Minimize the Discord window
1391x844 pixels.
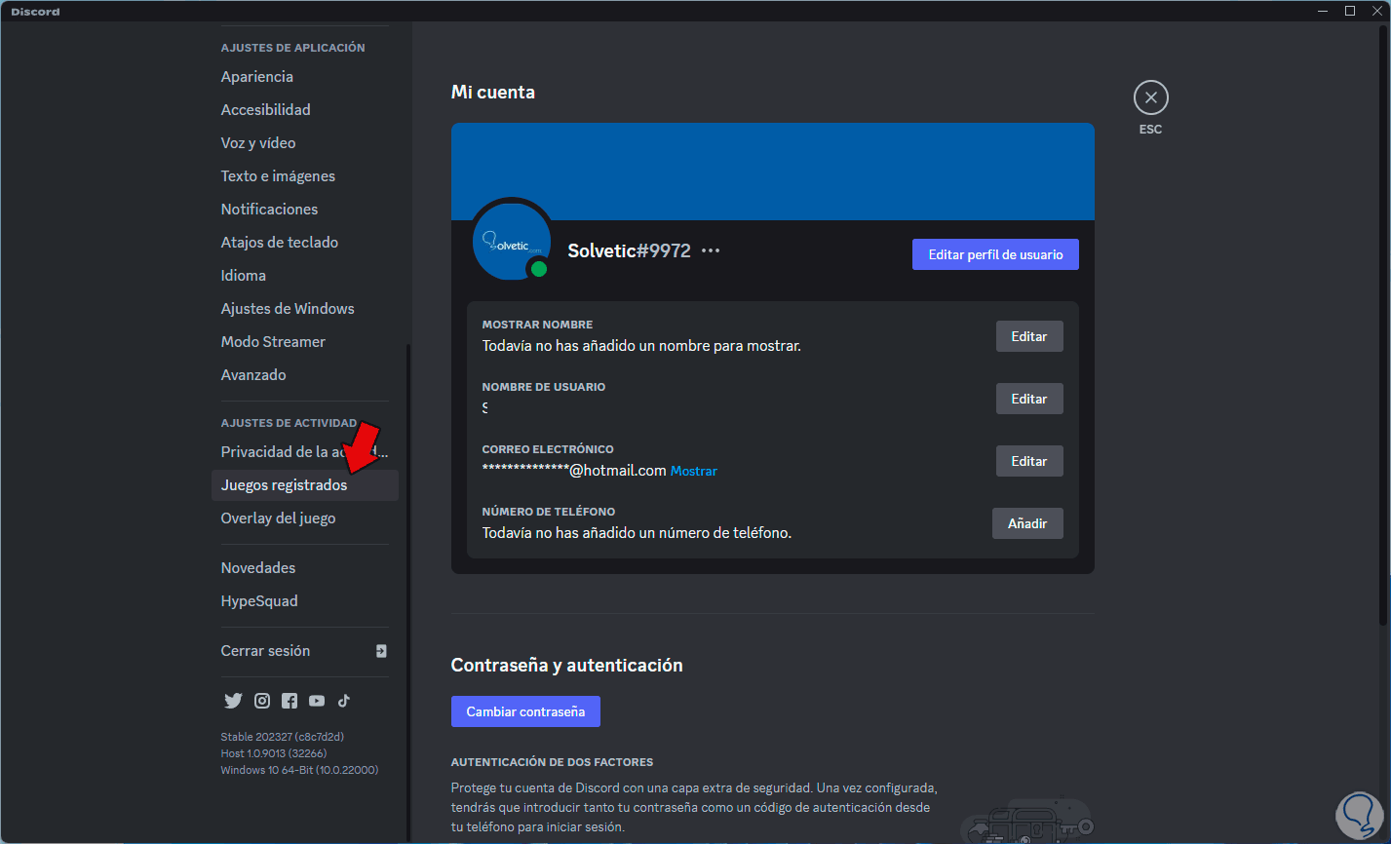click(1322, 11)
